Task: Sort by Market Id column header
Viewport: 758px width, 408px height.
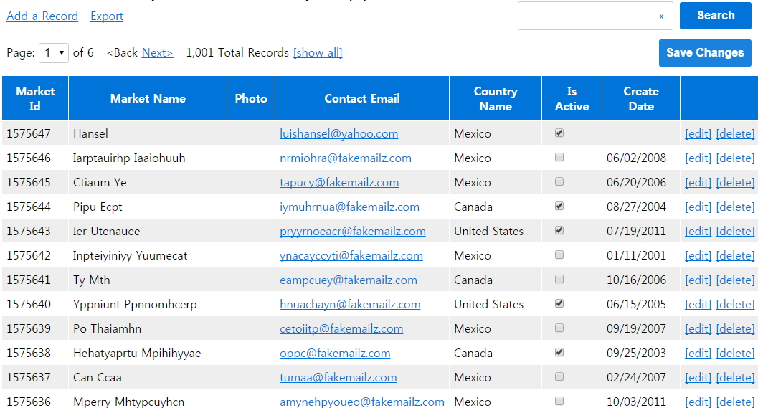Action: tap(35, 99)
